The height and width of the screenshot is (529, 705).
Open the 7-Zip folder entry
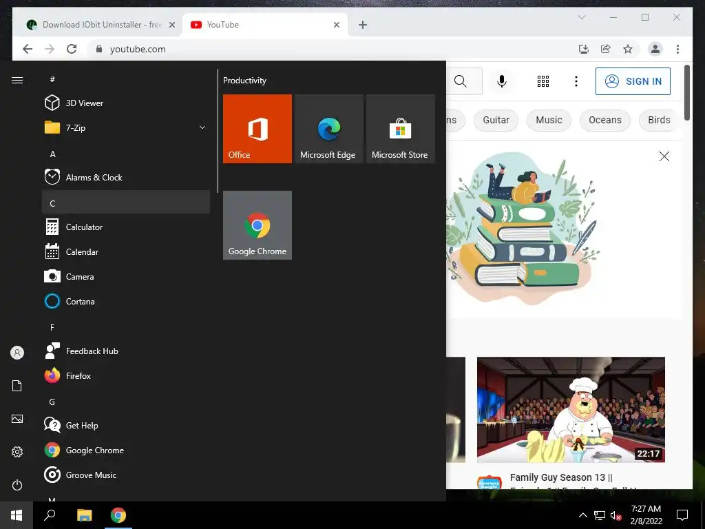[126, 127]
